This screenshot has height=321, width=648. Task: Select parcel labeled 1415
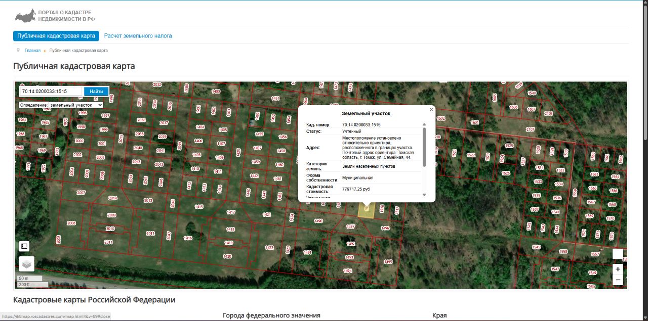coord(199,207)
